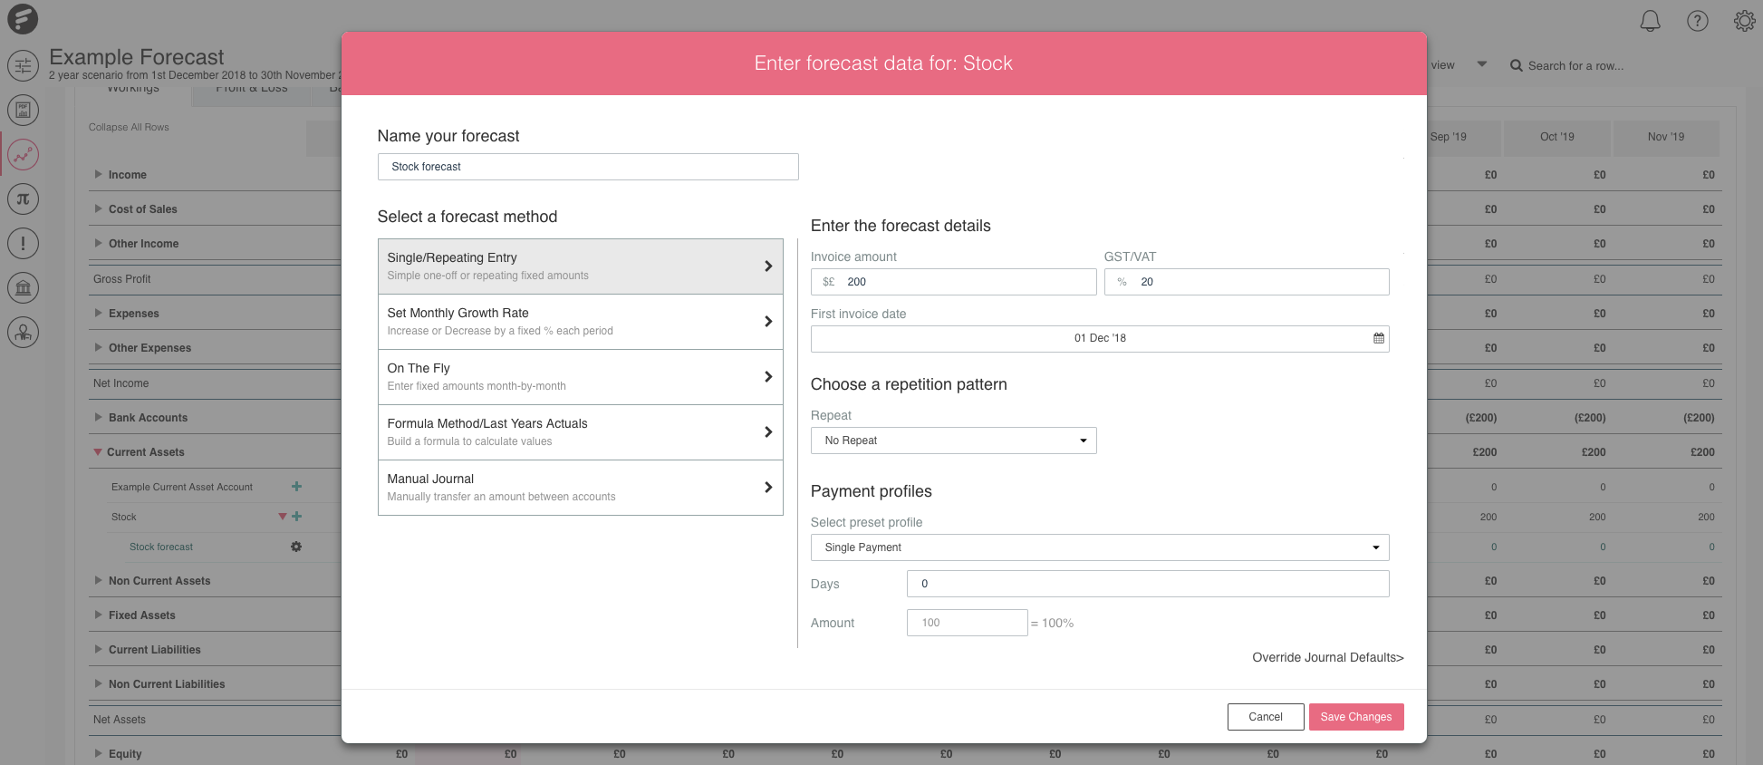Click the Save Changes button
Viewport: 1763px width, 765px height.
coord(1356,717)
